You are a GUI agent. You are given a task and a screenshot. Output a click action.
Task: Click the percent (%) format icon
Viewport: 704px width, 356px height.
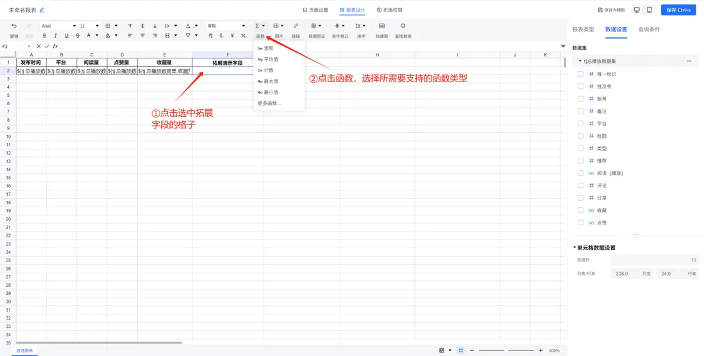coord(243,35)
